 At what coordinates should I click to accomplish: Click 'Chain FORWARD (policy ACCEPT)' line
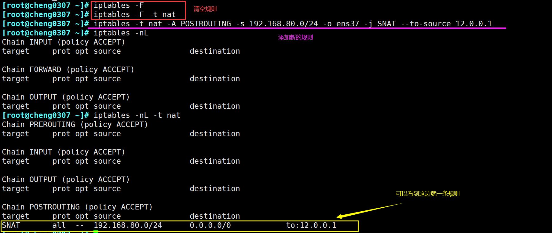(68, 70)
